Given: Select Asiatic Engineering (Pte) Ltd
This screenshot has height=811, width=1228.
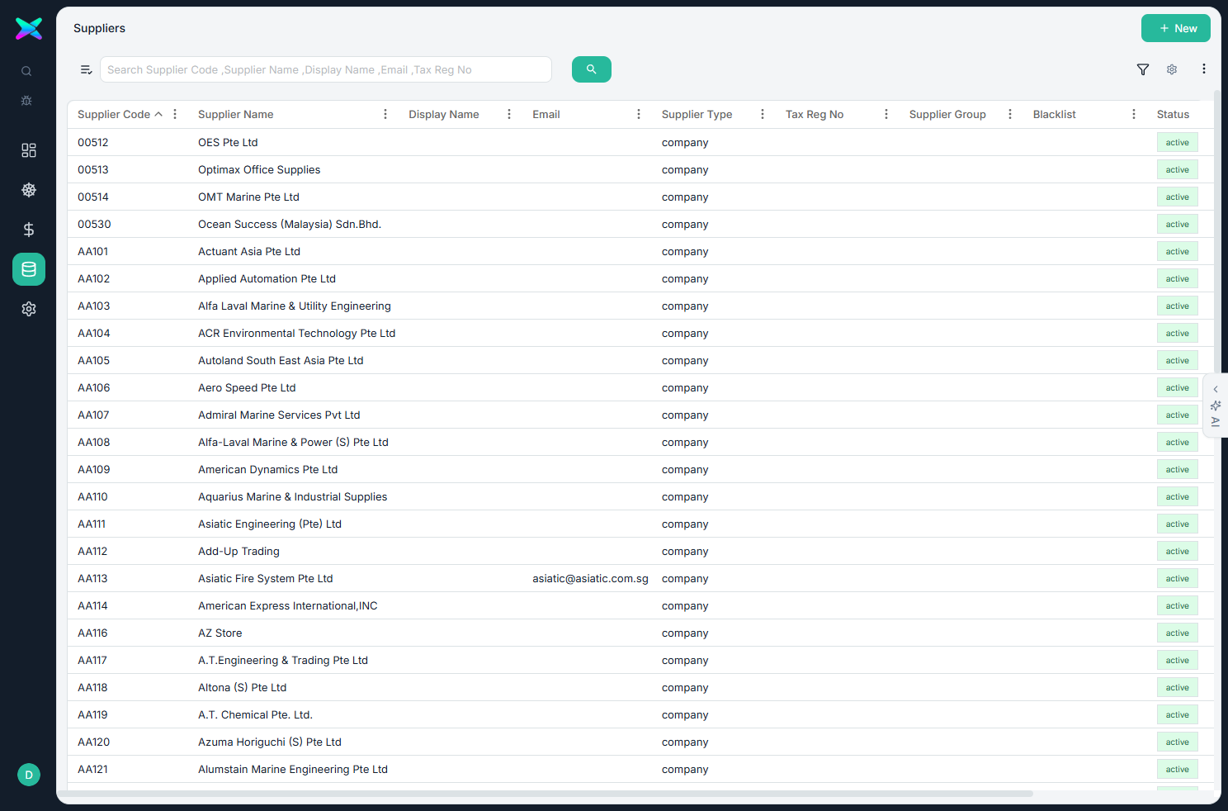Looking at the screenshot, I should (270, 524).
